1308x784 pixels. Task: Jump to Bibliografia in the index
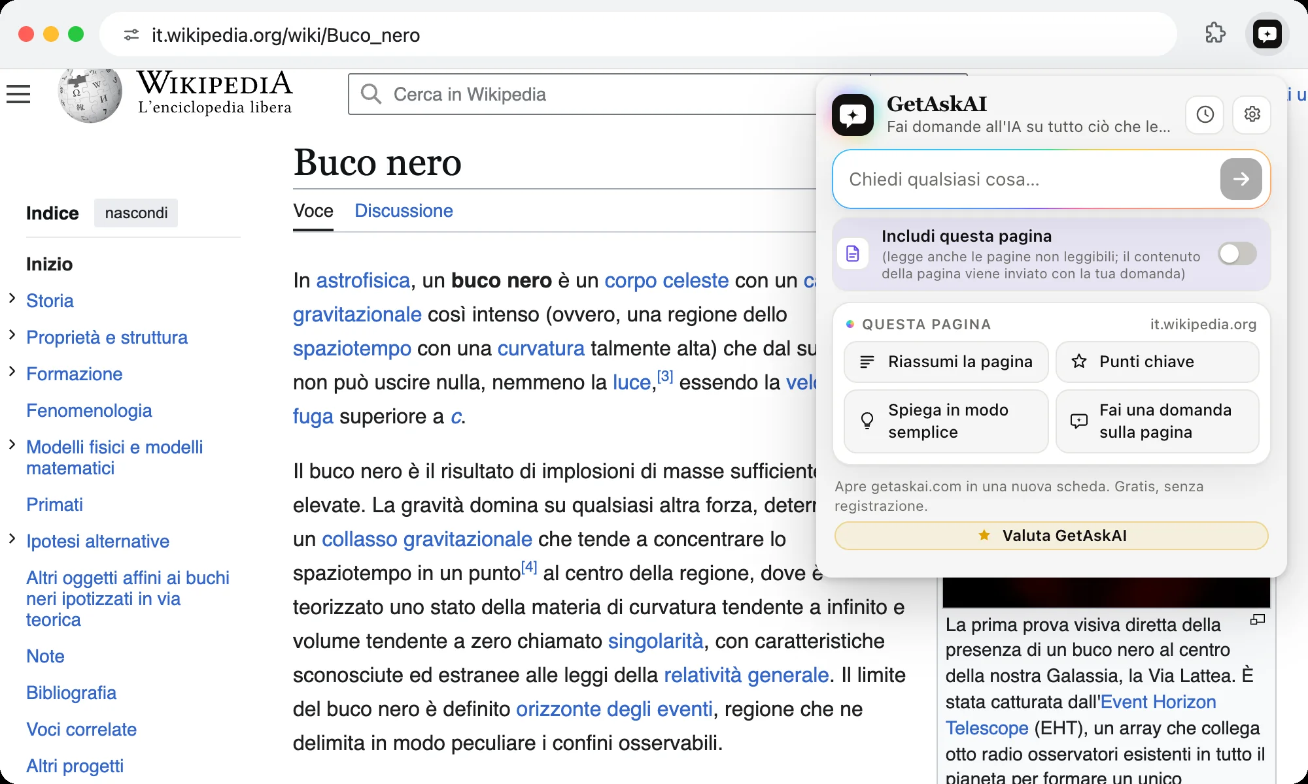71,693
